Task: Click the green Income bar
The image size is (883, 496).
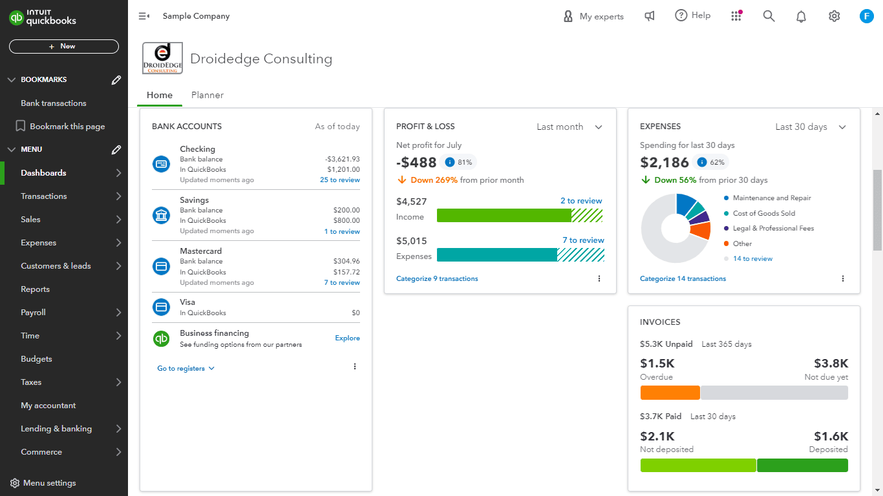Action: tap(504, 215)
